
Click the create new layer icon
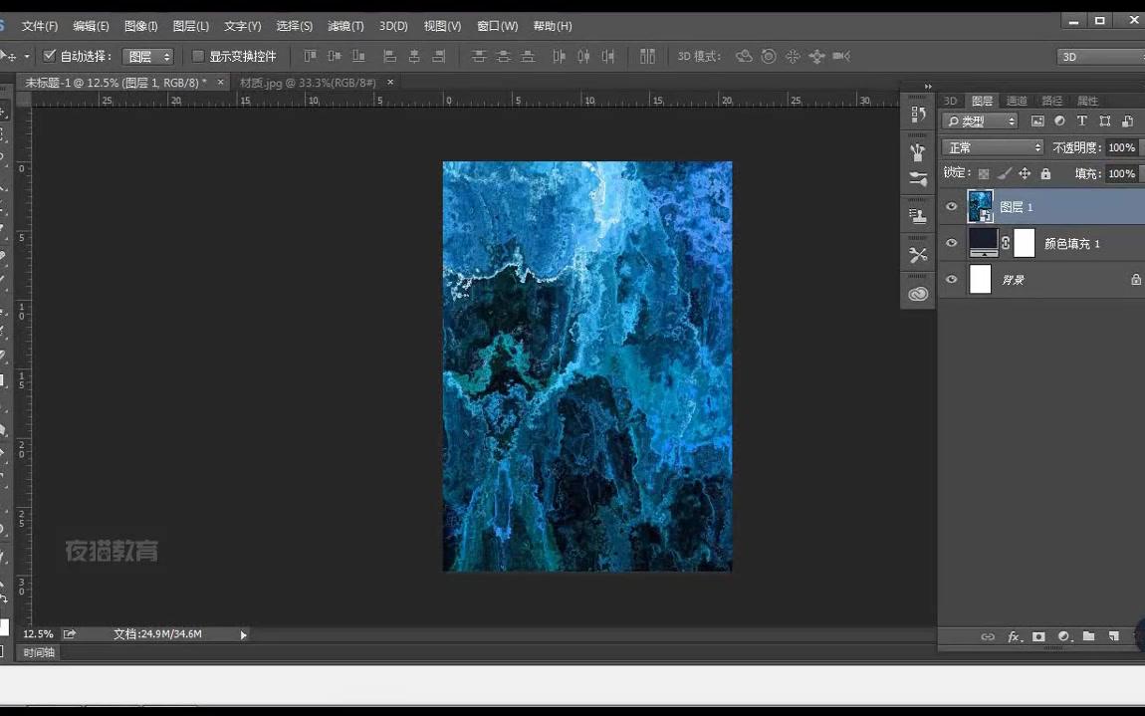[x=1113, y=636]
